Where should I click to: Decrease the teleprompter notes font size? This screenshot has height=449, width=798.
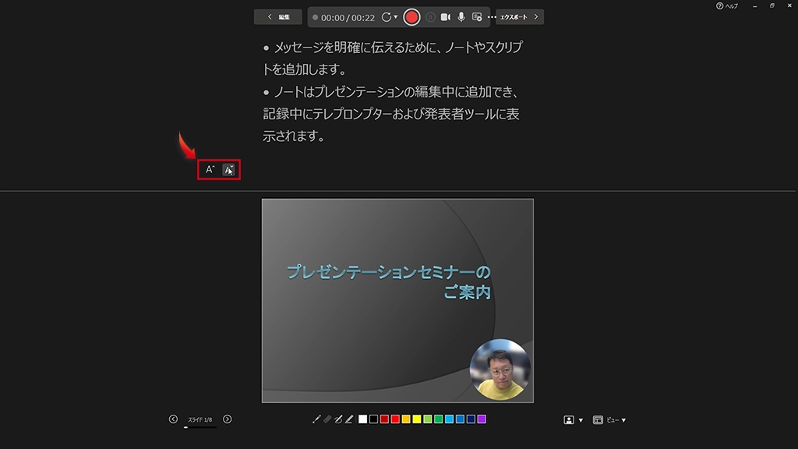pyautogui.click(x=228, y=169)
